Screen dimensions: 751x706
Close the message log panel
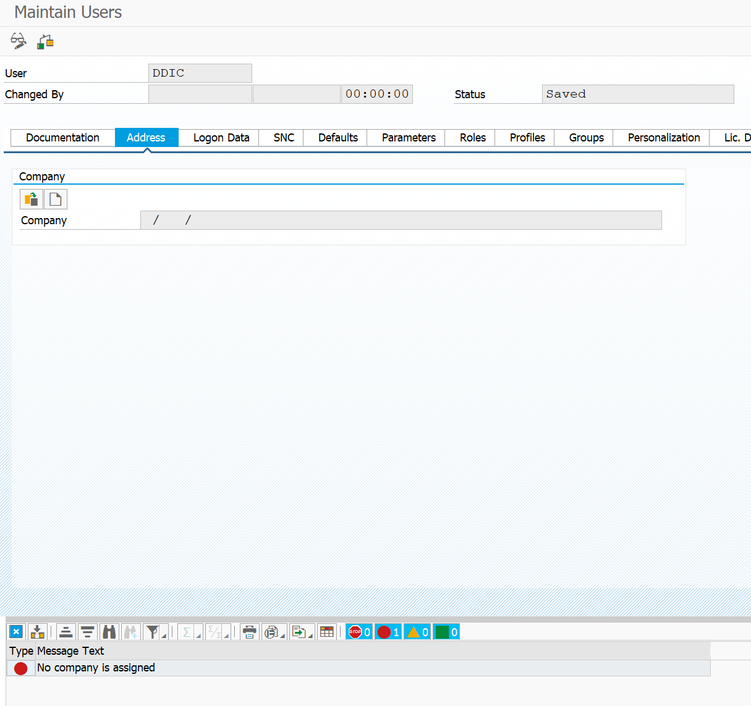point(16,632)
